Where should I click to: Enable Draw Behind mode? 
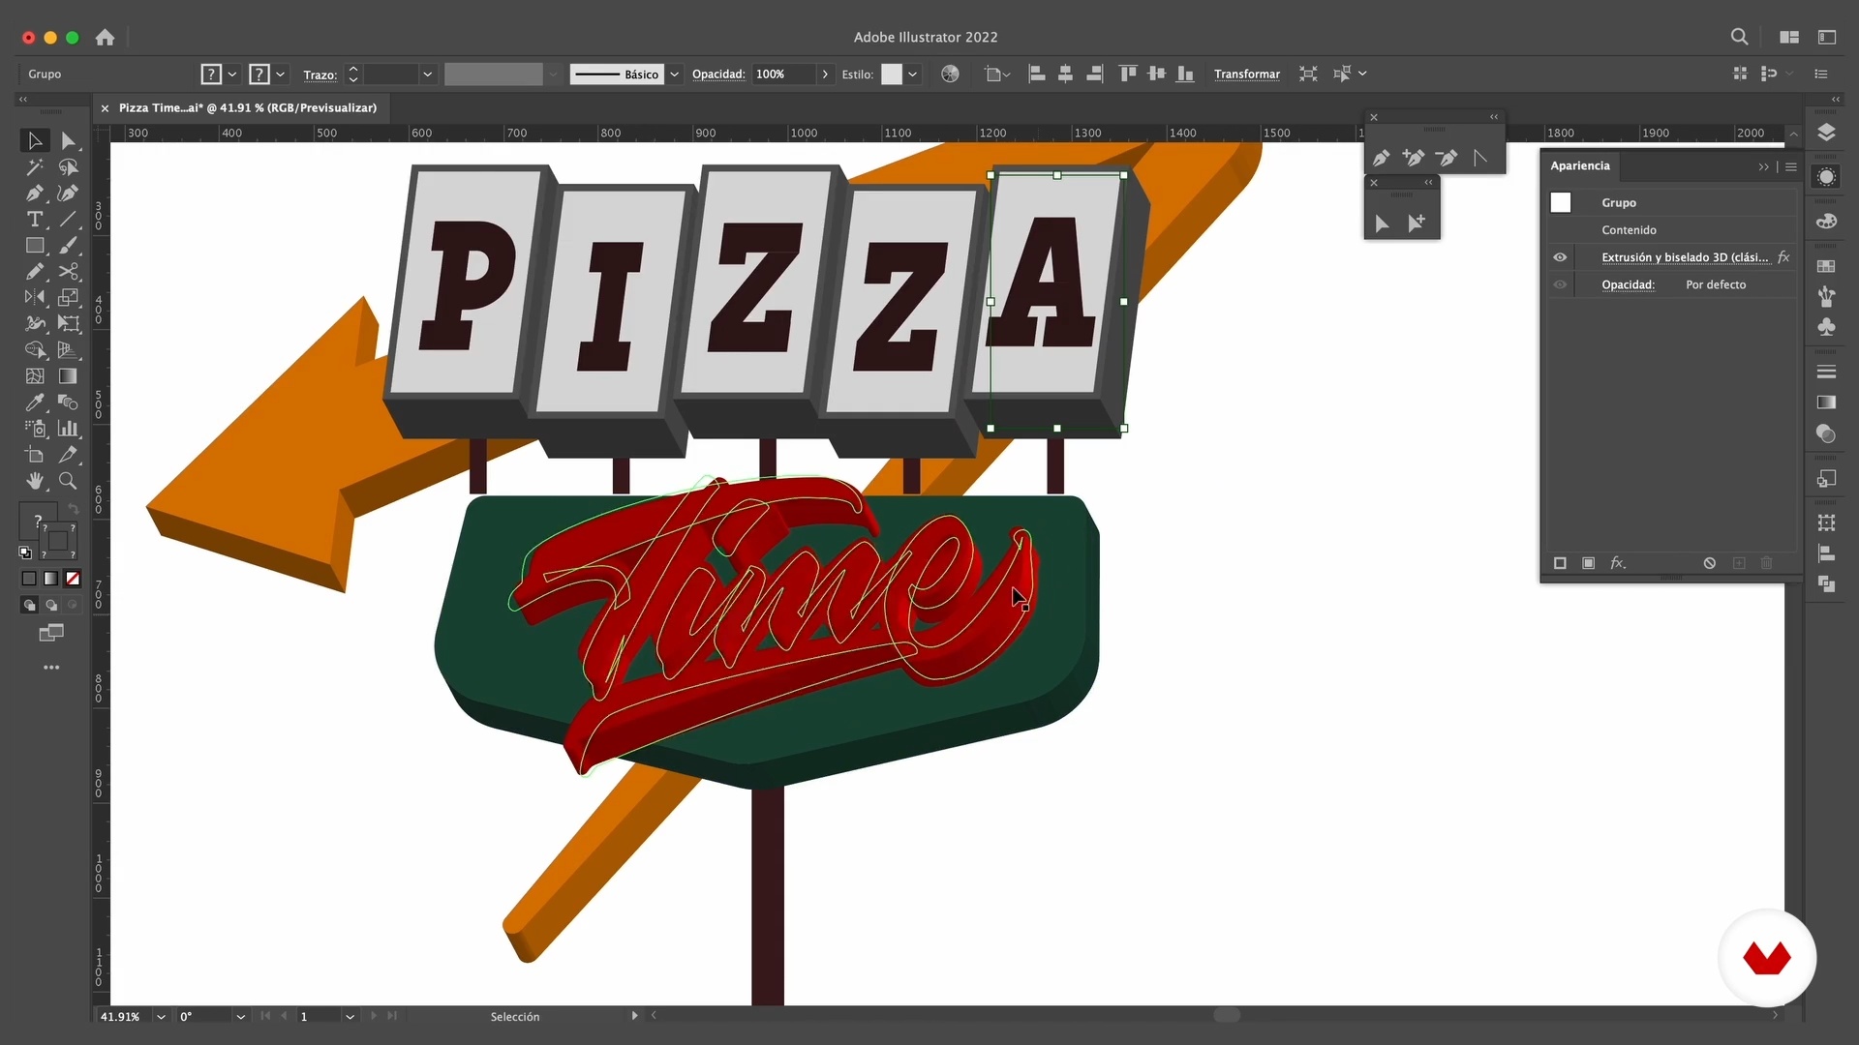(x=50, y=605)
